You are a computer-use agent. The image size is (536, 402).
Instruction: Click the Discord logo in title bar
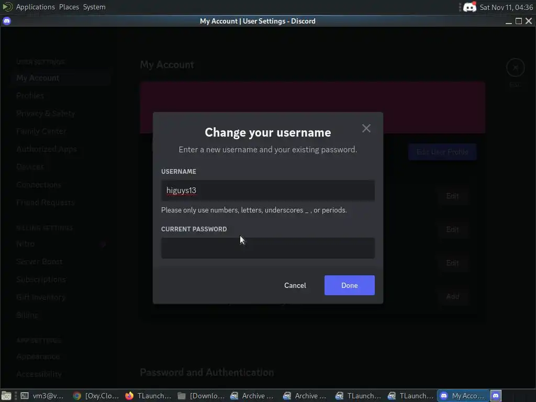(7, 21)
